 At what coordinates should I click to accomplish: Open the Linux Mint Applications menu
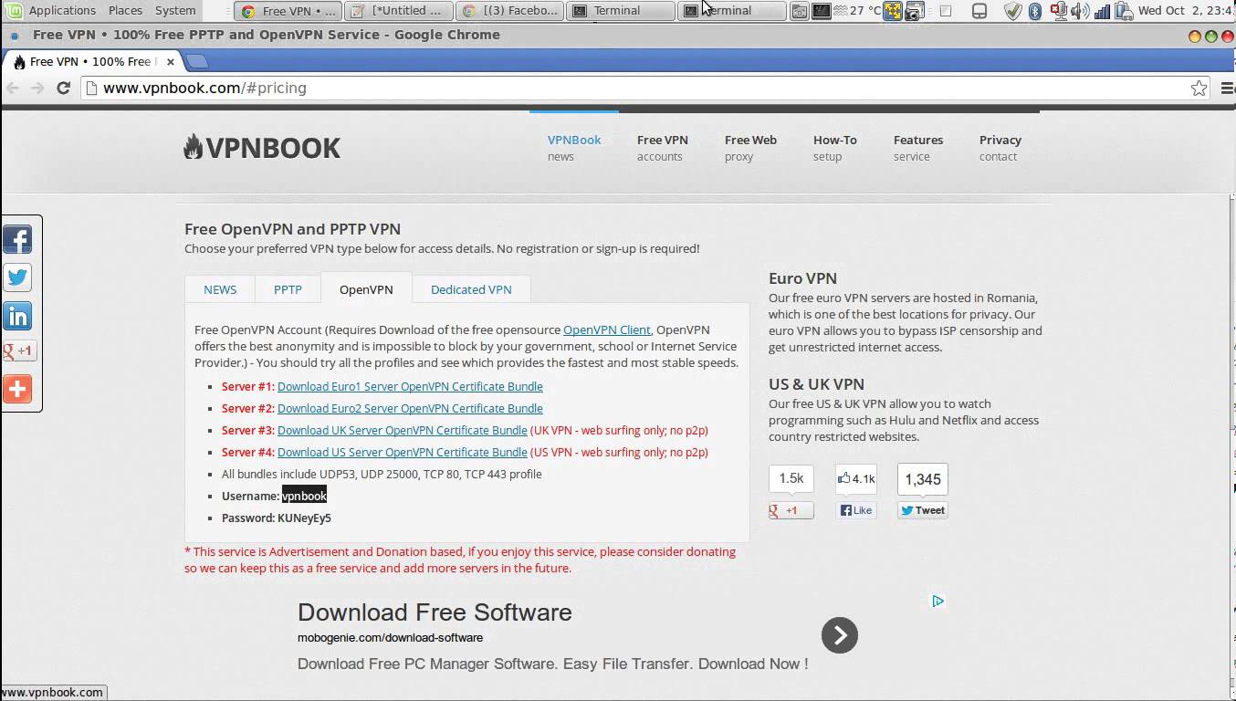click(53, 11)
